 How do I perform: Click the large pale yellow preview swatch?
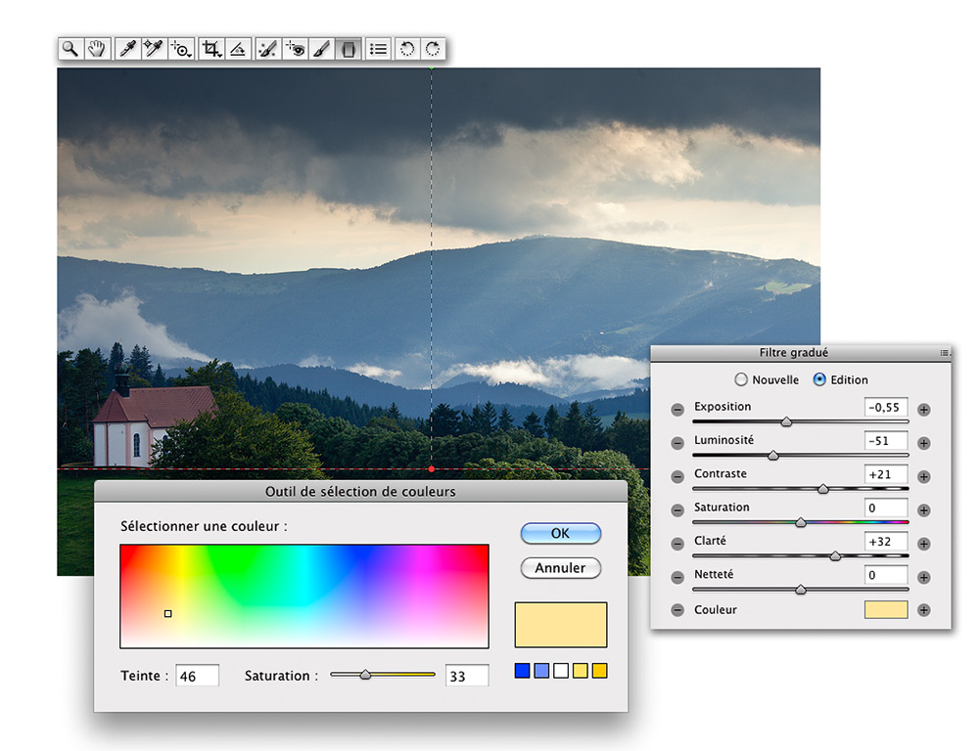pos(561,625)
